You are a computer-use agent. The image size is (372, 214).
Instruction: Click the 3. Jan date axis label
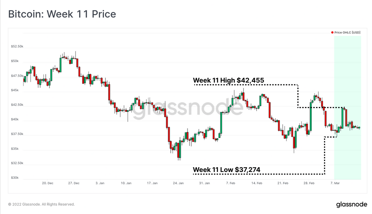[100, 183]
